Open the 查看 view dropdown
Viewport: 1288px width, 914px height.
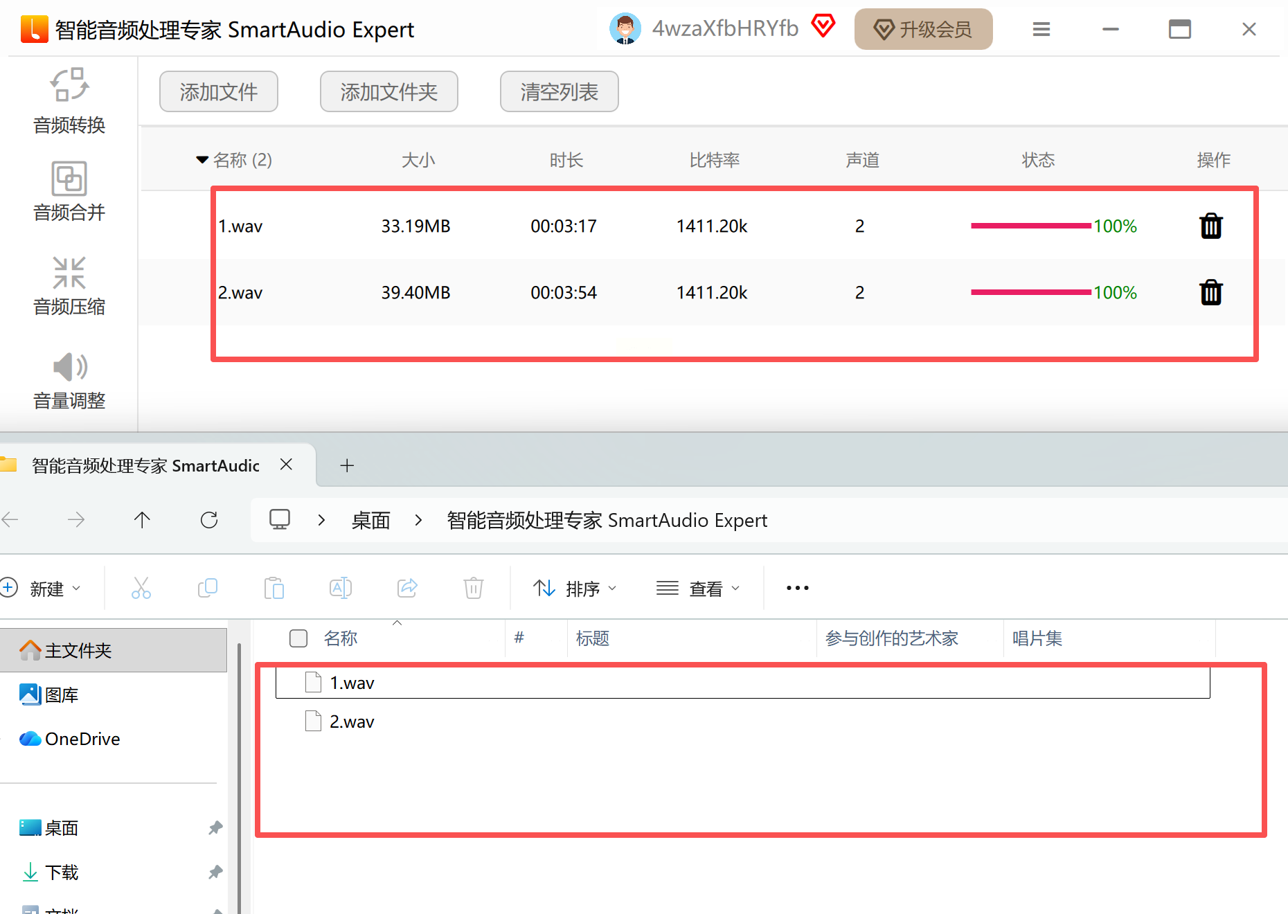(698, 588)
